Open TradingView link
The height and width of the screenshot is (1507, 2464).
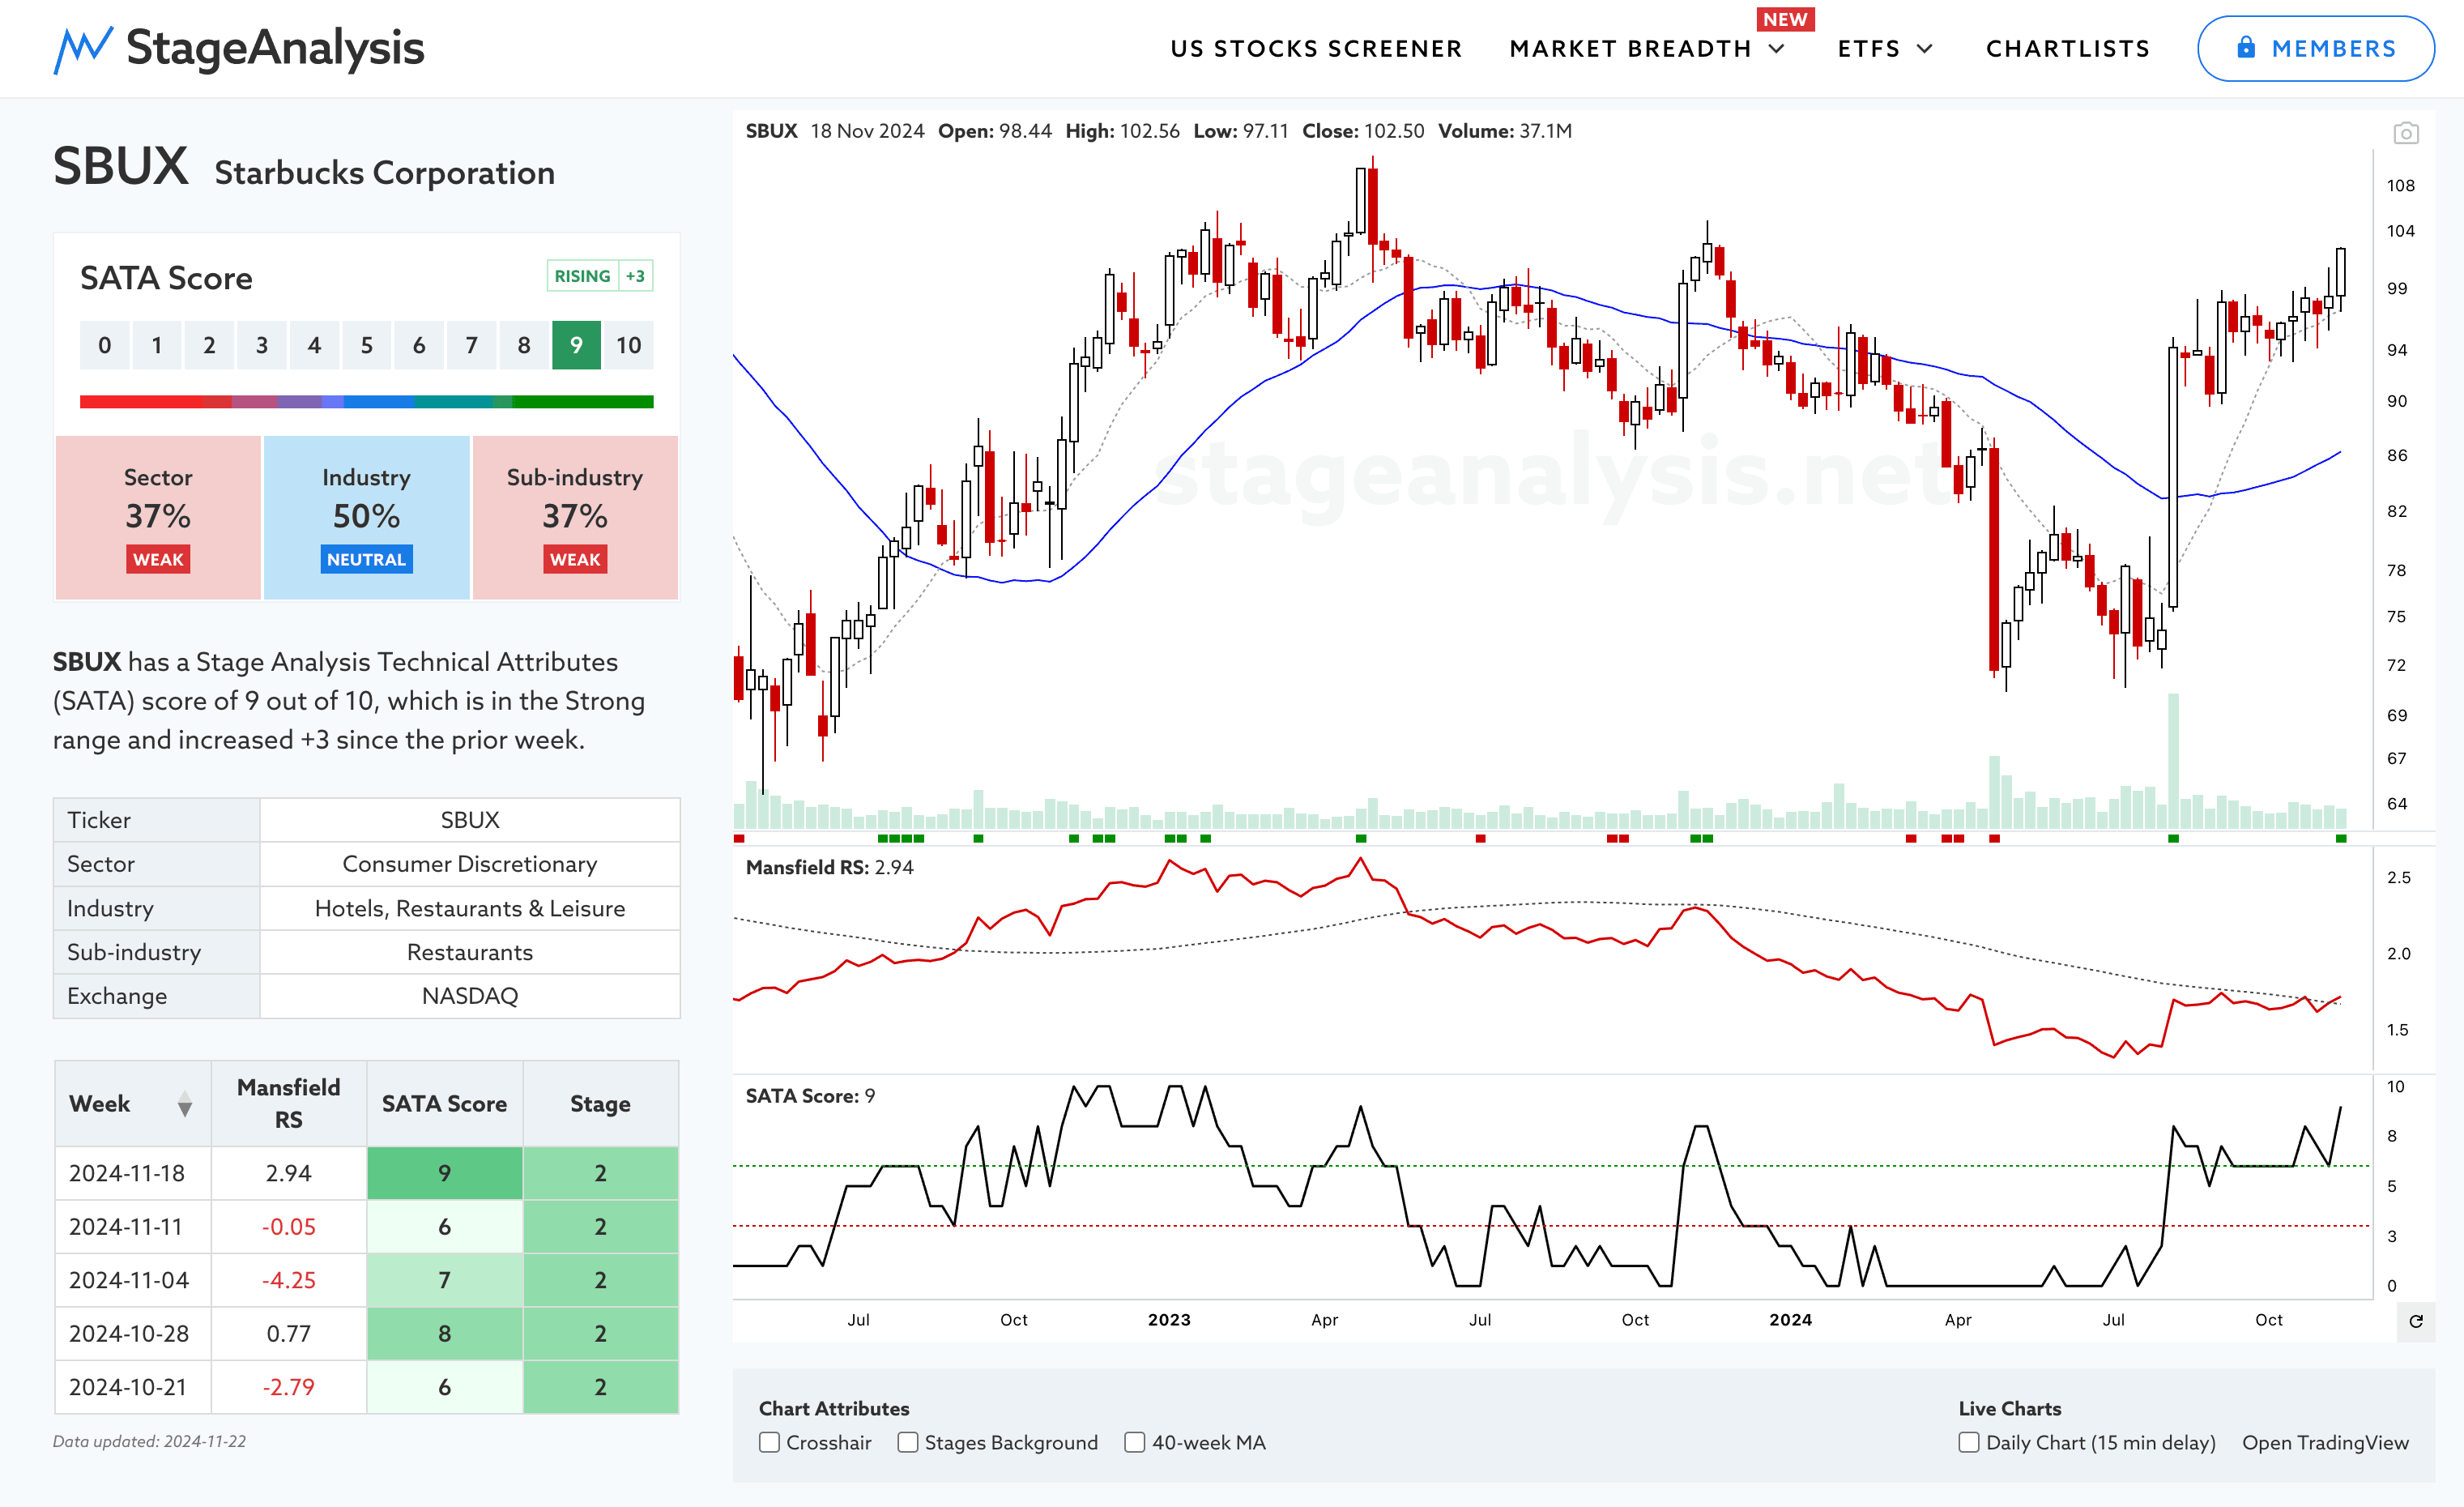tap(2325, 1442)
